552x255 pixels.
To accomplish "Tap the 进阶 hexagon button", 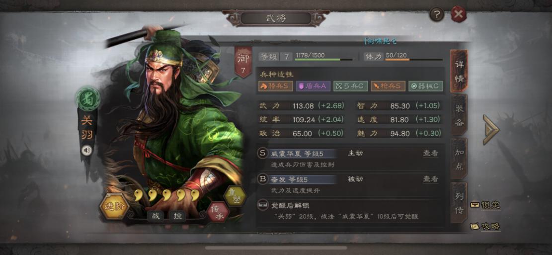I will [x=114, y=207].
